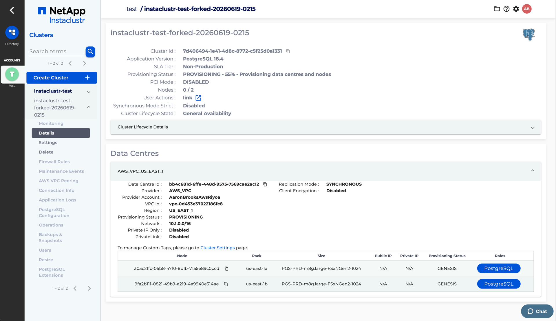Click the SYNCHRONOUS replication mode value
This screenshot has width=556, height=321.
coord(344,184)
